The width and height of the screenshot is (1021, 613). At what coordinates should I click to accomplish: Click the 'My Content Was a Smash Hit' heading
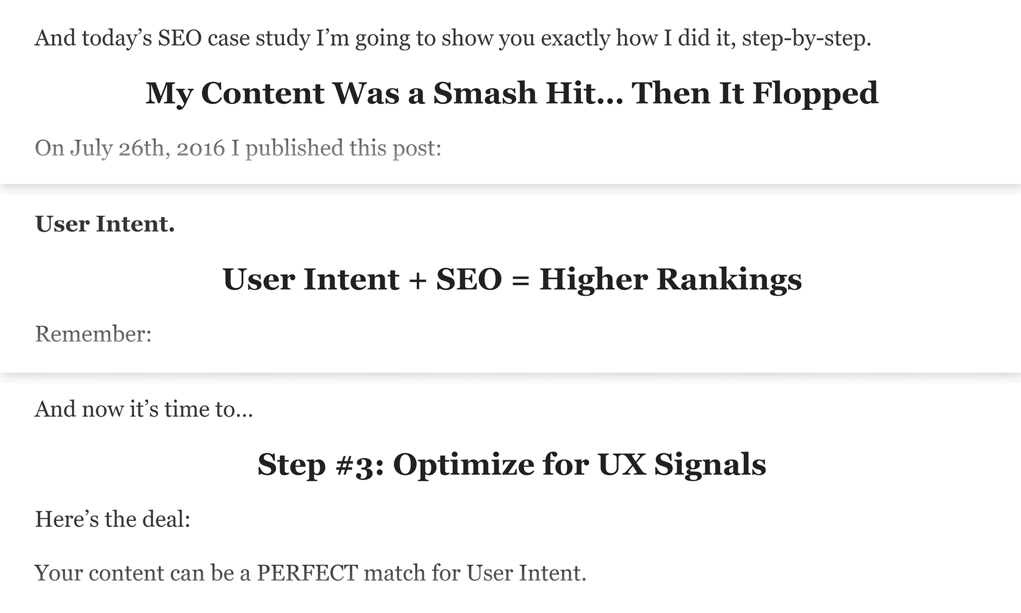(512, 94)
